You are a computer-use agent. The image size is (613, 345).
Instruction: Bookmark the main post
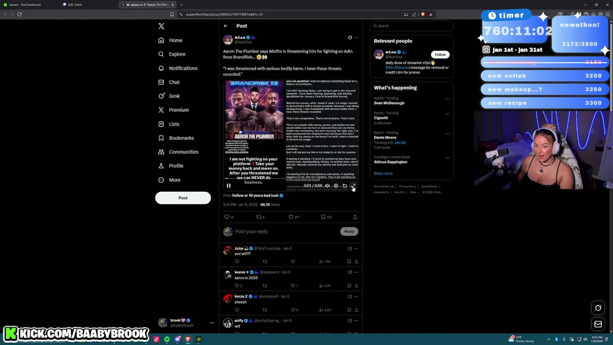pos(323,217)
